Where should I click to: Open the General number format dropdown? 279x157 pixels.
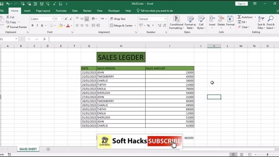tap(165, 19)
